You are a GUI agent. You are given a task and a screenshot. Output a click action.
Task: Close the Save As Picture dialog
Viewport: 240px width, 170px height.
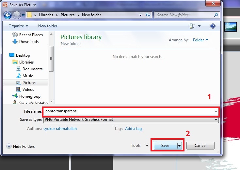(x=213, y=3)
